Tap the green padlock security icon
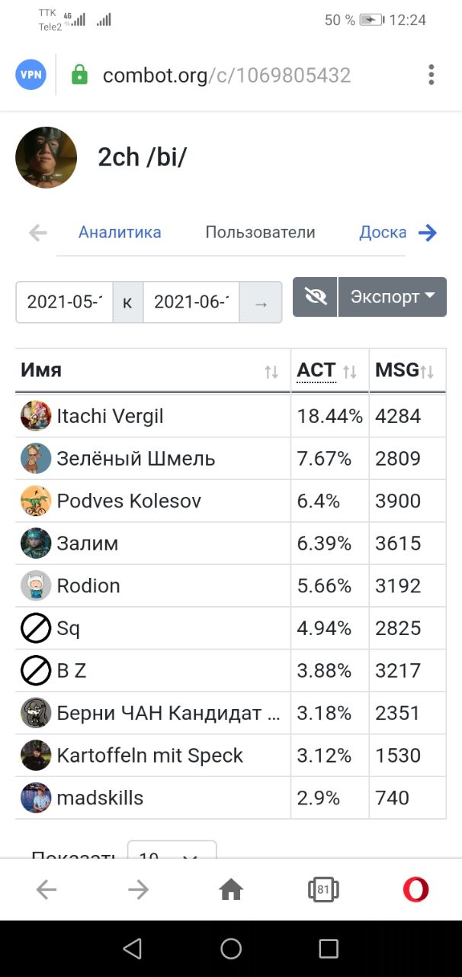462x977 pixels. 79,75
